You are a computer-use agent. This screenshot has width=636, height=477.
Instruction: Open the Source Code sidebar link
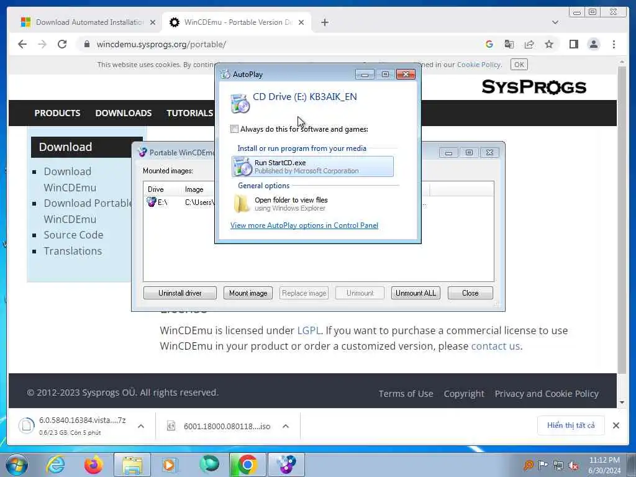point(73,235)
